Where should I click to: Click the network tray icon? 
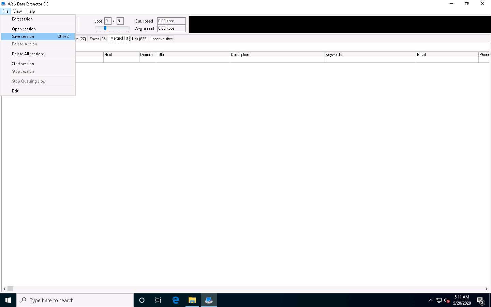click(439, 301)
